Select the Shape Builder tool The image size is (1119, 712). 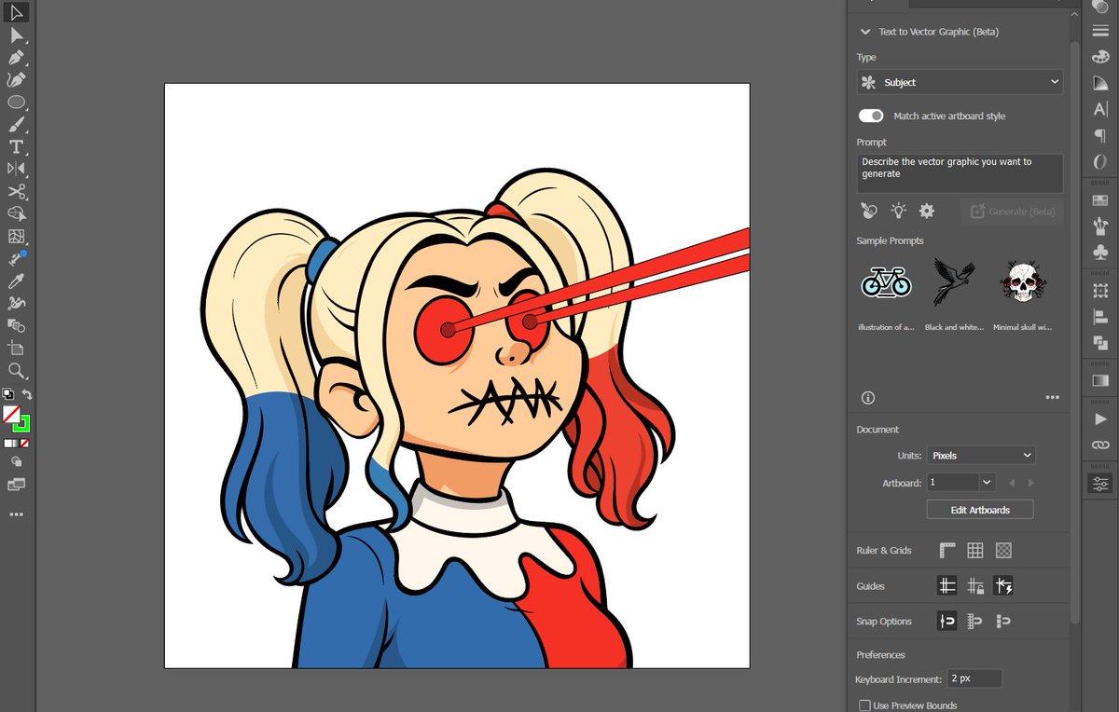pyautogui.click(x=16, y=213)
